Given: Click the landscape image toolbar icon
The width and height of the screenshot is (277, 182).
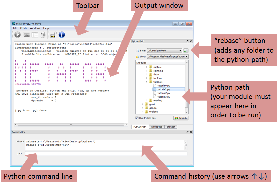Looking at the screenshot, I should point(27,35).
